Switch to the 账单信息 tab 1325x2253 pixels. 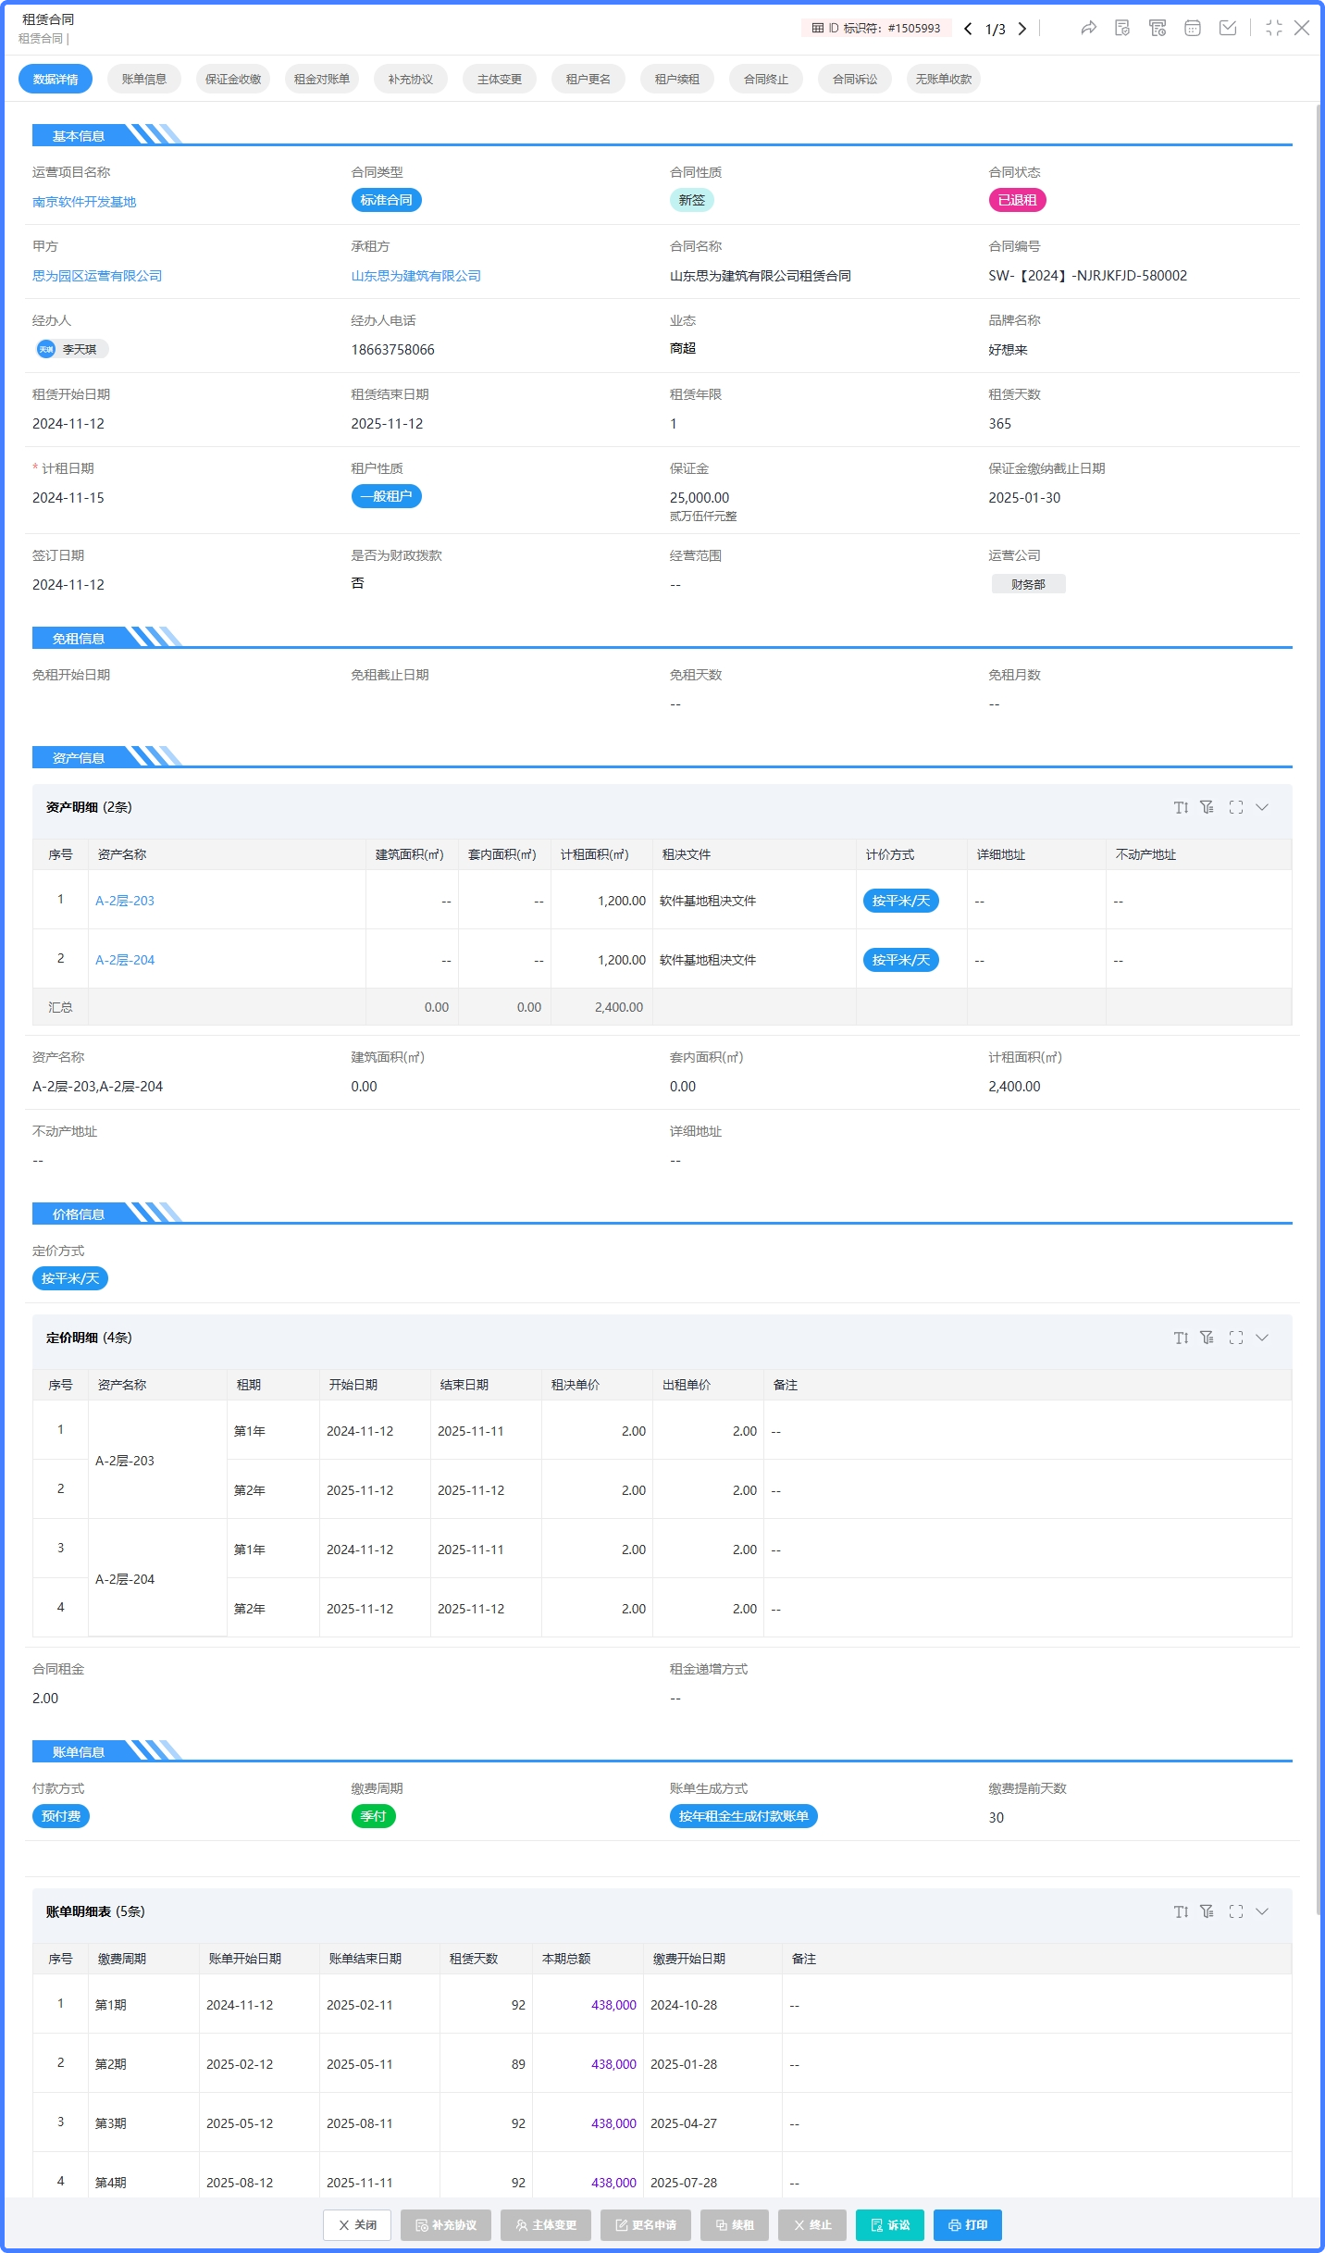point(144,79)
